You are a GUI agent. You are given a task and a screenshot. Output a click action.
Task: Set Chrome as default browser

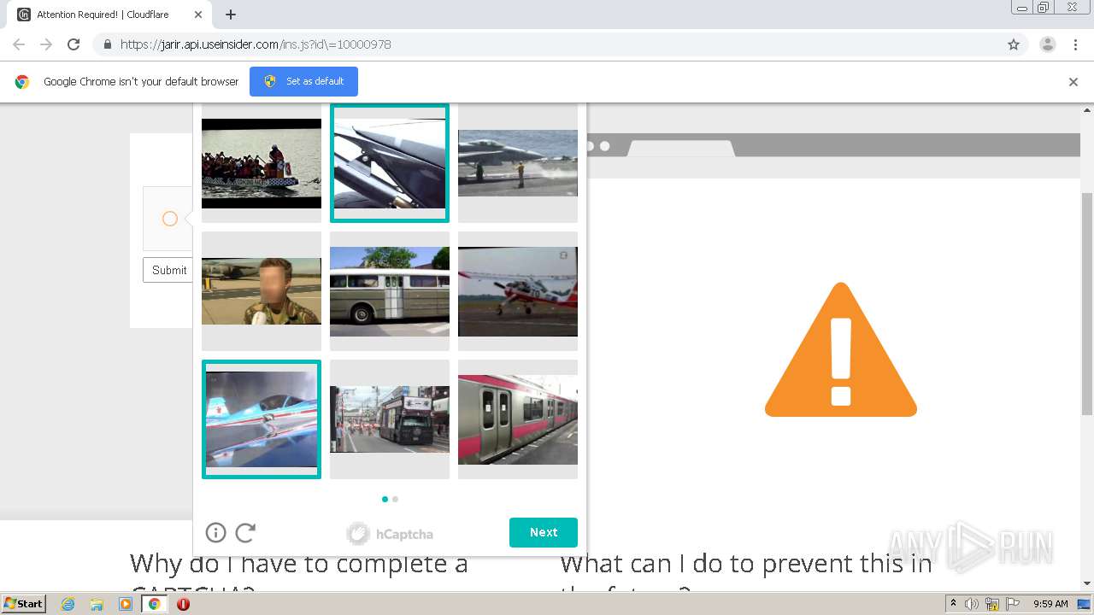[303, 81]
